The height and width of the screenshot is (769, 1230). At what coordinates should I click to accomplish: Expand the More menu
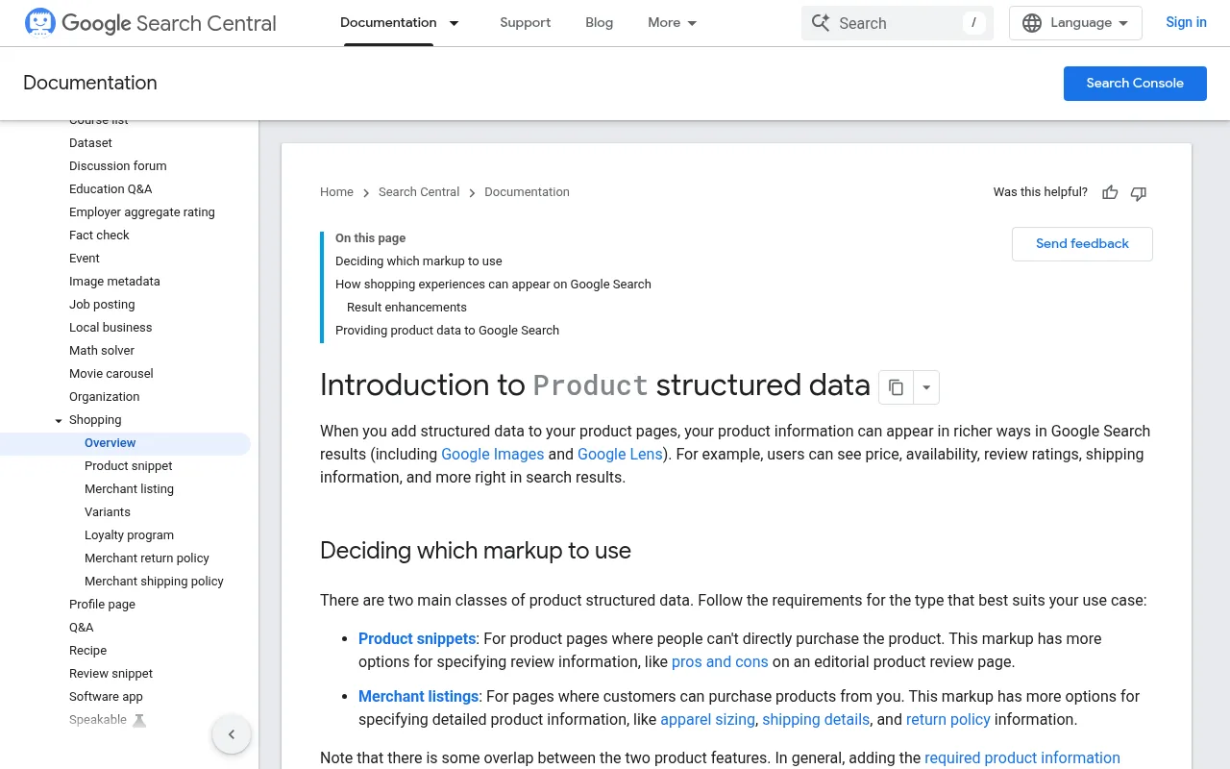pyautogui.click(x=673, y=23)
